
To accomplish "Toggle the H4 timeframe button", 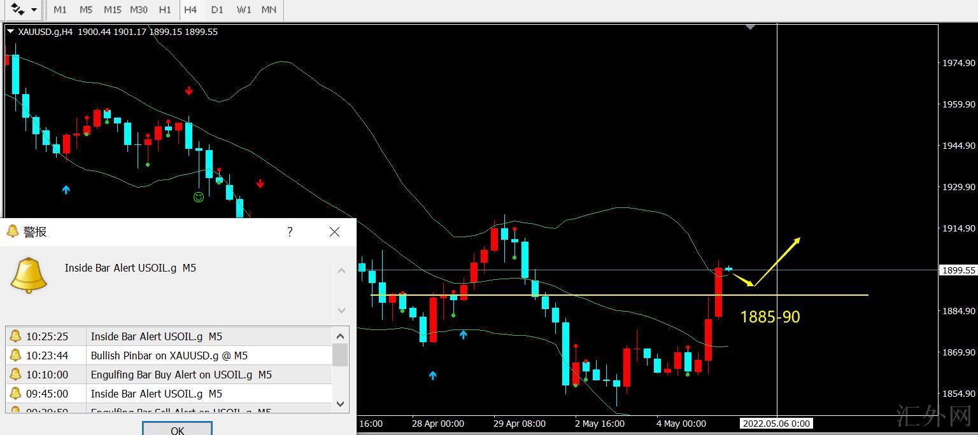I will [x=190, y=10].
